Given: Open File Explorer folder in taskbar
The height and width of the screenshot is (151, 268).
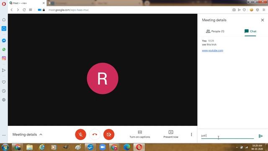Looking at the screenshot, I should point(30,147).
